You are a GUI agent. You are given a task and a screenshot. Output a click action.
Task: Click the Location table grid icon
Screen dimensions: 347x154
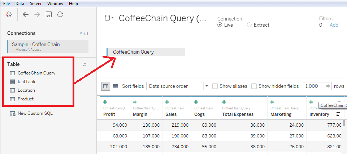coord(12,90)
